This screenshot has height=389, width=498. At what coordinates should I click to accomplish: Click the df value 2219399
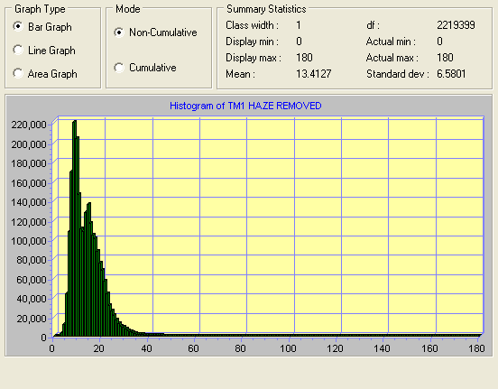(x=456, y=25)
